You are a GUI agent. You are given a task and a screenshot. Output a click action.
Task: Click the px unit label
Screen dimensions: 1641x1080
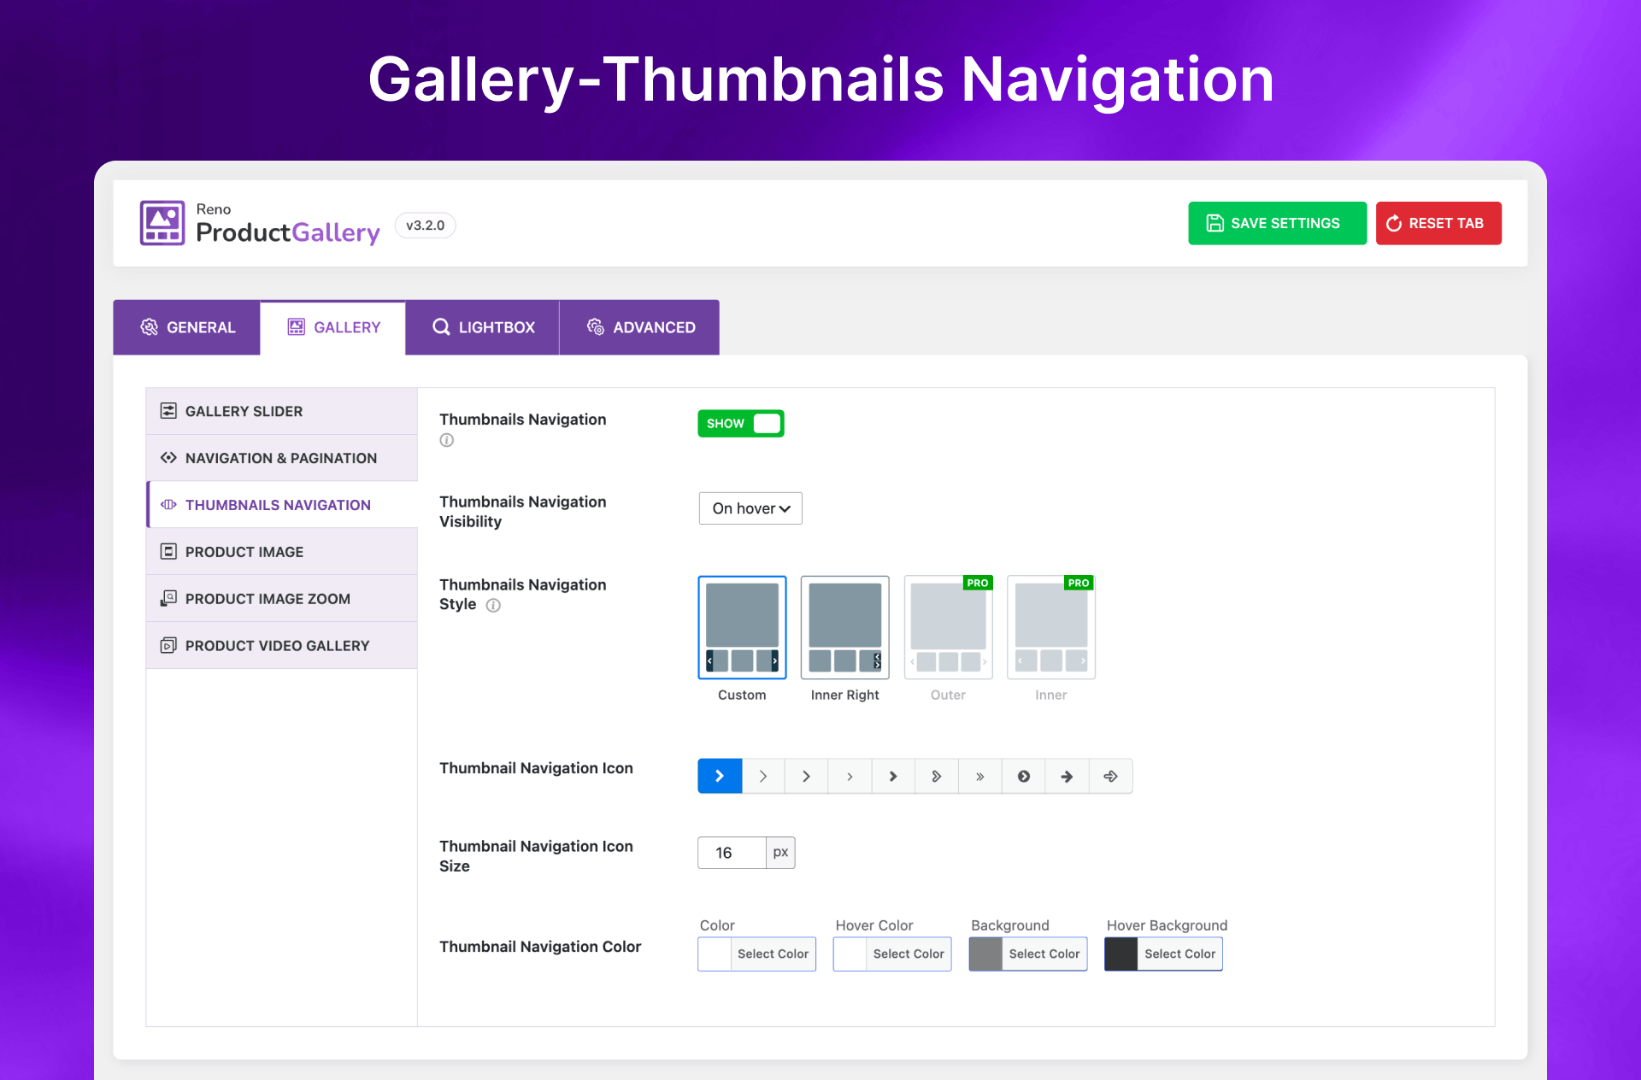pyautogui.click(x=780, y=853)
